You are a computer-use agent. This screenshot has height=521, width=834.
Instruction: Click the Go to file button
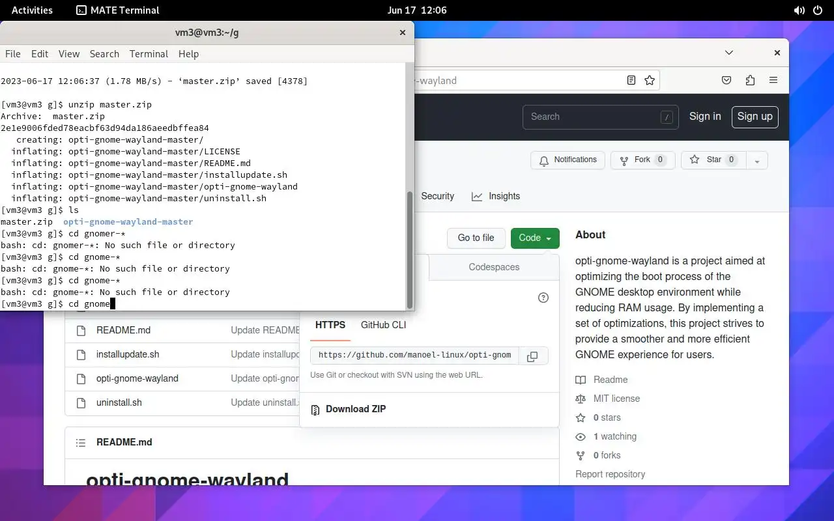476,238
